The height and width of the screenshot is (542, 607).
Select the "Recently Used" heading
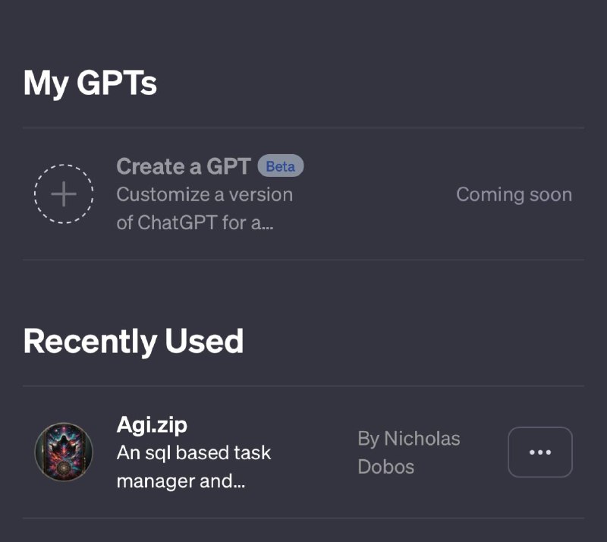134,342
